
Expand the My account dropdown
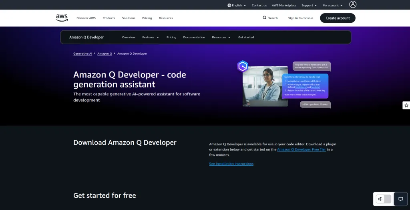click(x=332, y=5)
